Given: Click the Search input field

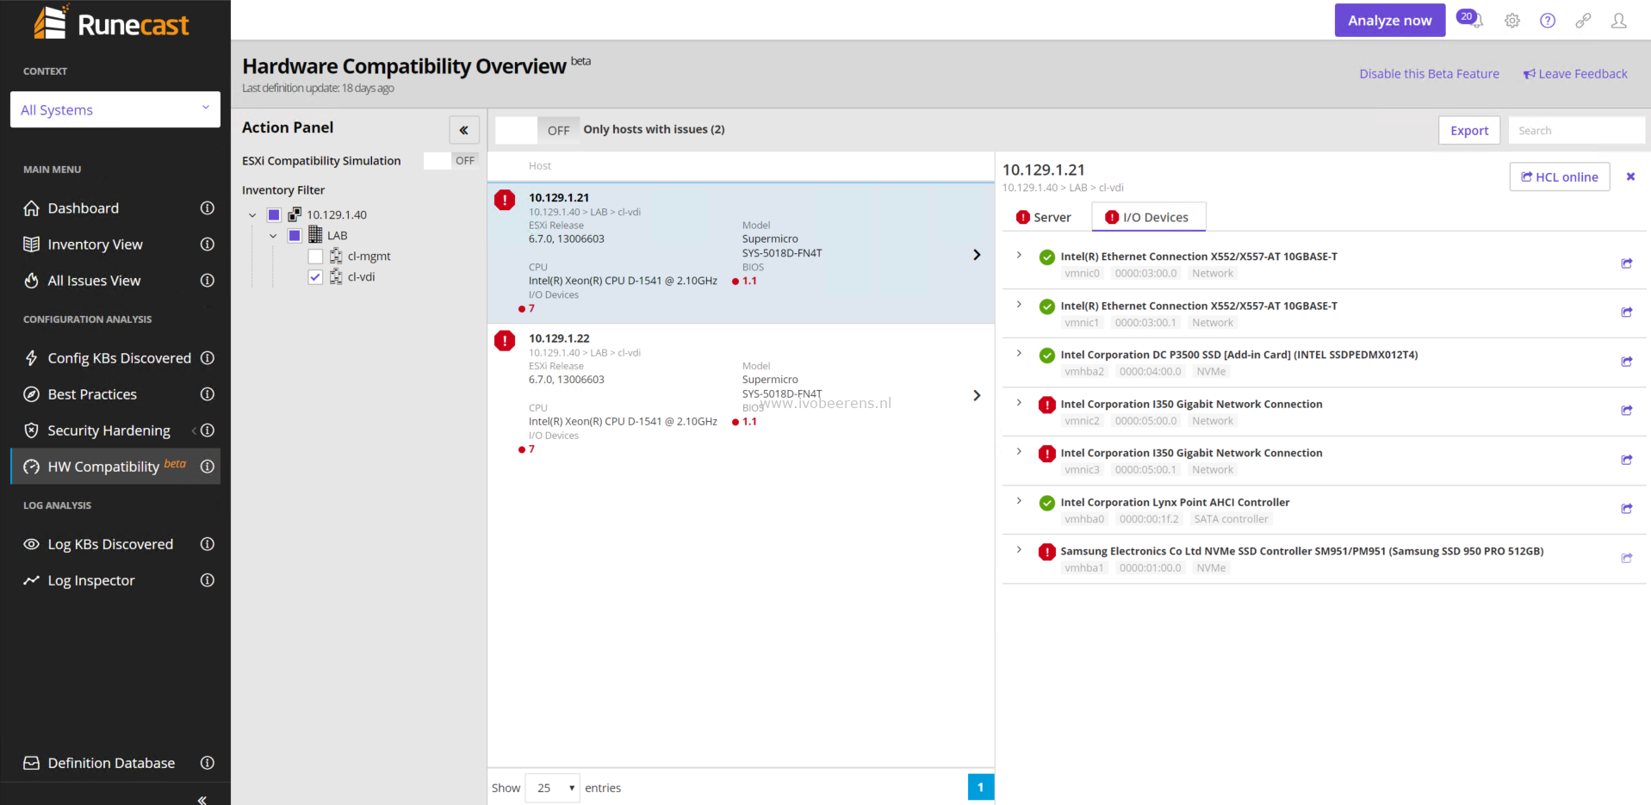Looking at the screenshot, I should [1576, 130].
